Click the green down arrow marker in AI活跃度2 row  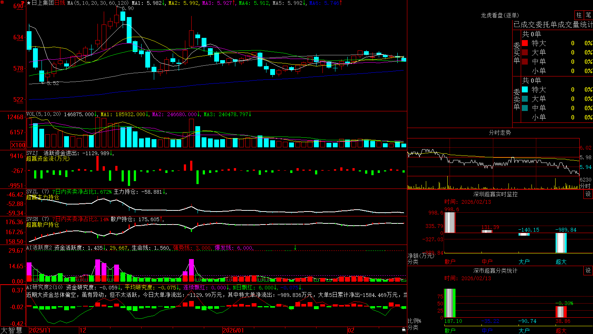click(295, 248)
